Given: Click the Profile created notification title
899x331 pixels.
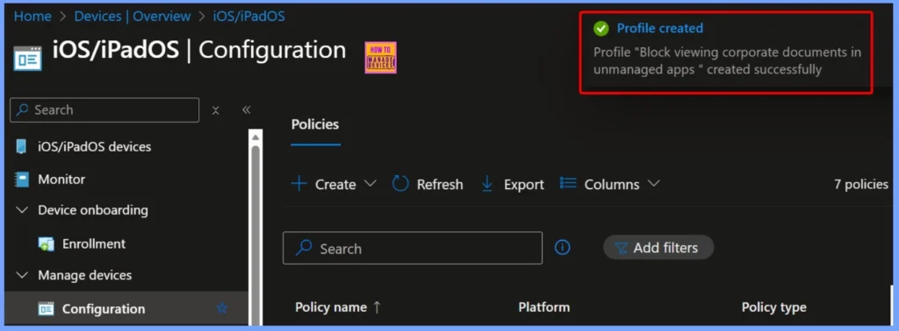Looking at the screenshot, I should (x=660, y=28).
